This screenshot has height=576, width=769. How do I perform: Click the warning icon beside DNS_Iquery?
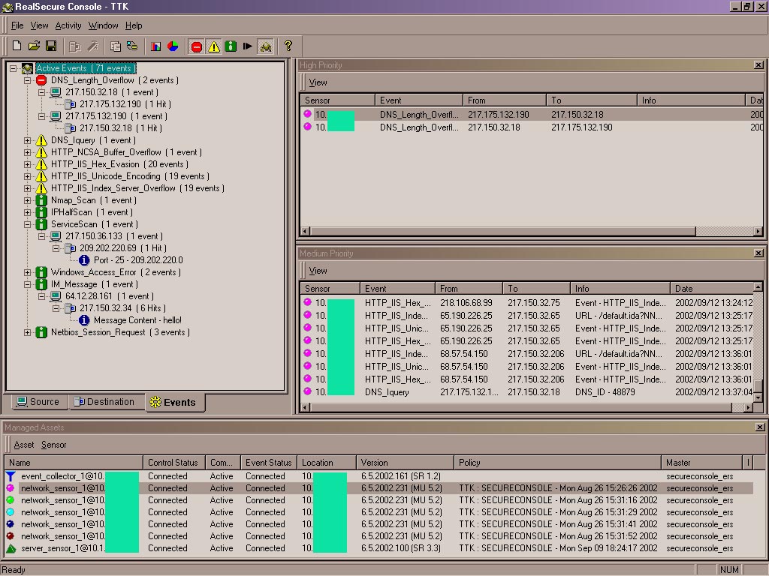pos(42,140)
